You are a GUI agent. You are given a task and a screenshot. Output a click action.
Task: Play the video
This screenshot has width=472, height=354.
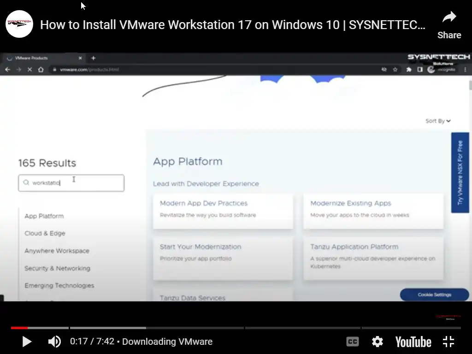(x=27, y=342)
